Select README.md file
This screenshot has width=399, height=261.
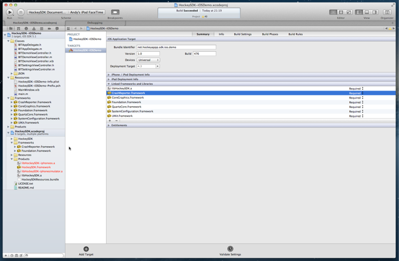[26, 188]
